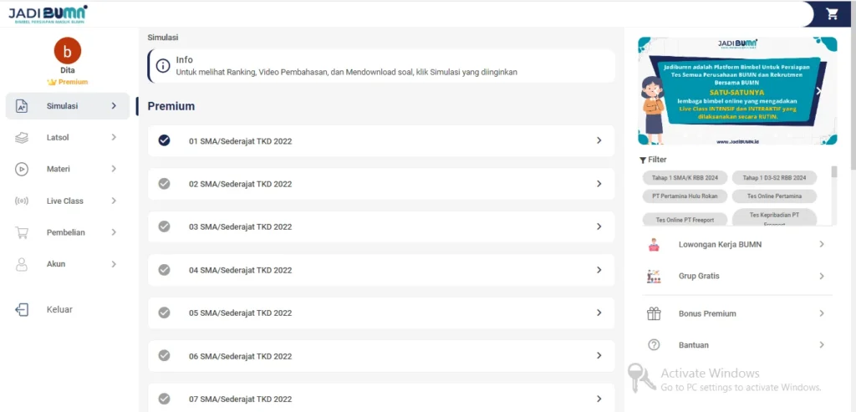The image size is (856, 412).
Task: Click the Simulasi sidebar icon
Action: [x=23, y=106]
